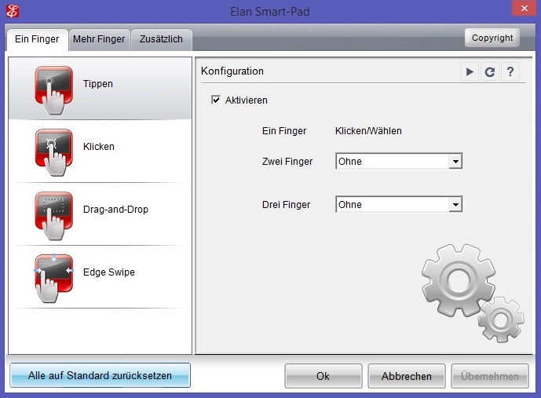Switch to the Mehr Finger tab
Viewport: 541px width, 398px height.
(99, 39)
